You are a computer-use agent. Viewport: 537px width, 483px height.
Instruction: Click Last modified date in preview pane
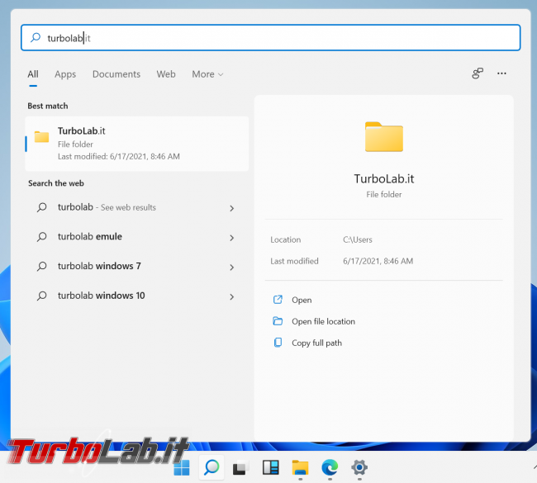[x=378, y=261]
